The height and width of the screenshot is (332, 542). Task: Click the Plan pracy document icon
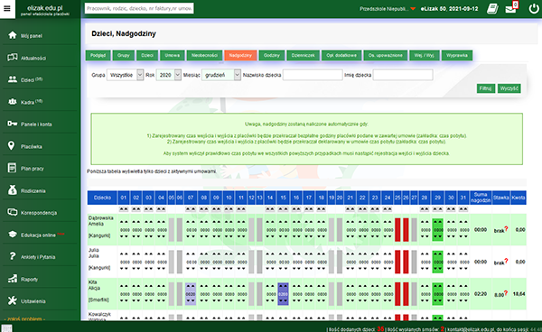[12, 168]
